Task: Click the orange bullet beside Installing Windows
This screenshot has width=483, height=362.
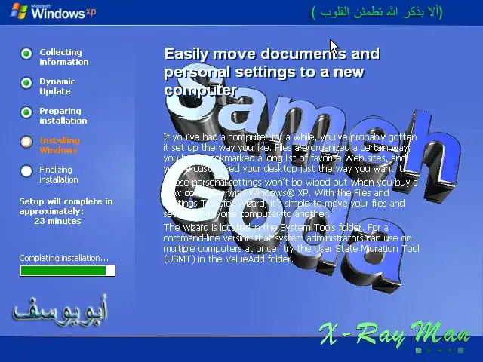Action: coord(26,142)
